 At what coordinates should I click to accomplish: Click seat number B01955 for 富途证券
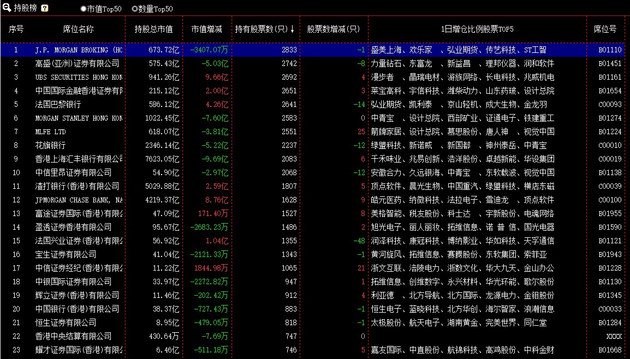pyautogui.click(x=609, y=213)
